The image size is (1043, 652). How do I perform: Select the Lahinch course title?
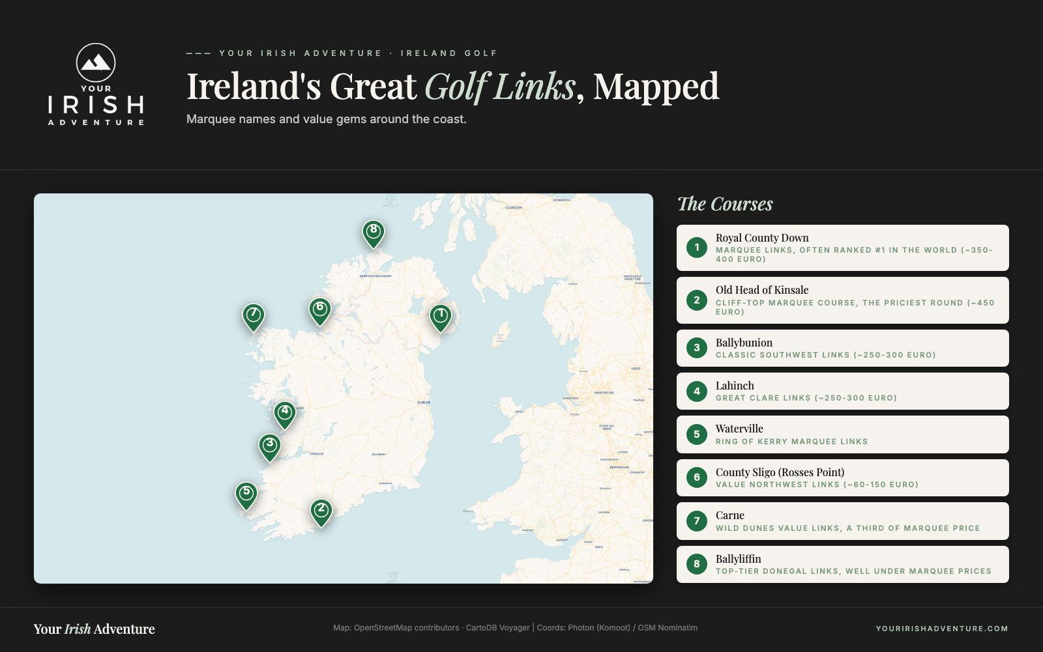[735, 386]
